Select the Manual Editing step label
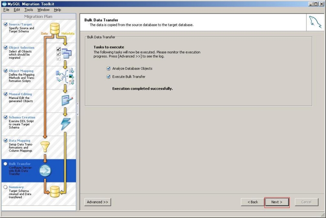Screen dimensions: 326x218 20,94
